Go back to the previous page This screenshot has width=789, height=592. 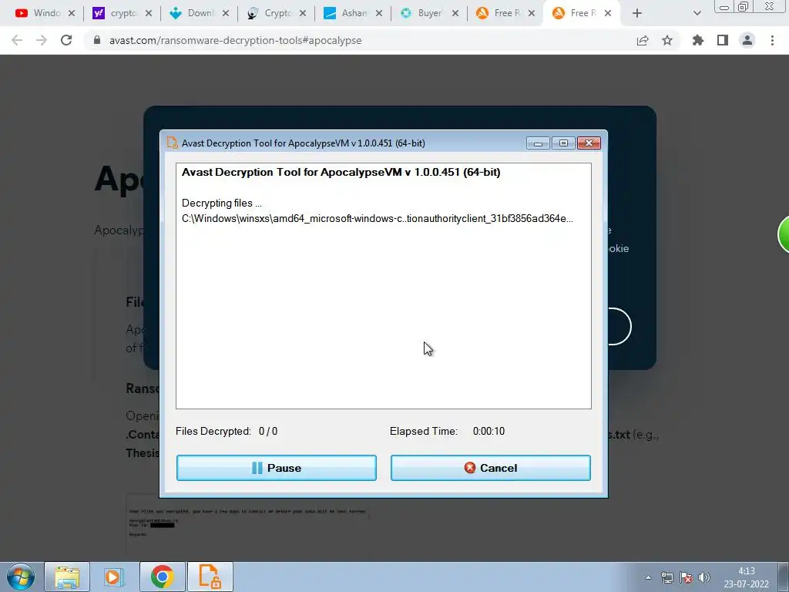(x=17, y=40)
